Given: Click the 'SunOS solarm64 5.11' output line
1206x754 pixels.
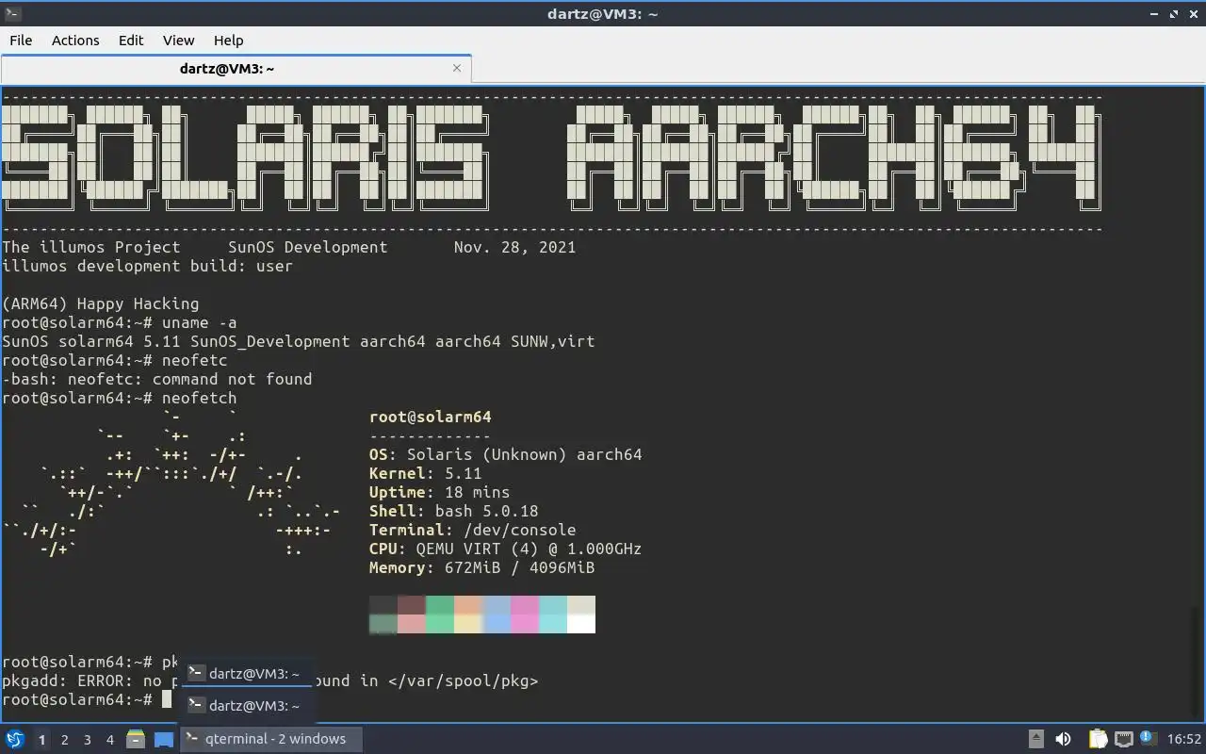Looking at the screenshot, I should 298,341.
